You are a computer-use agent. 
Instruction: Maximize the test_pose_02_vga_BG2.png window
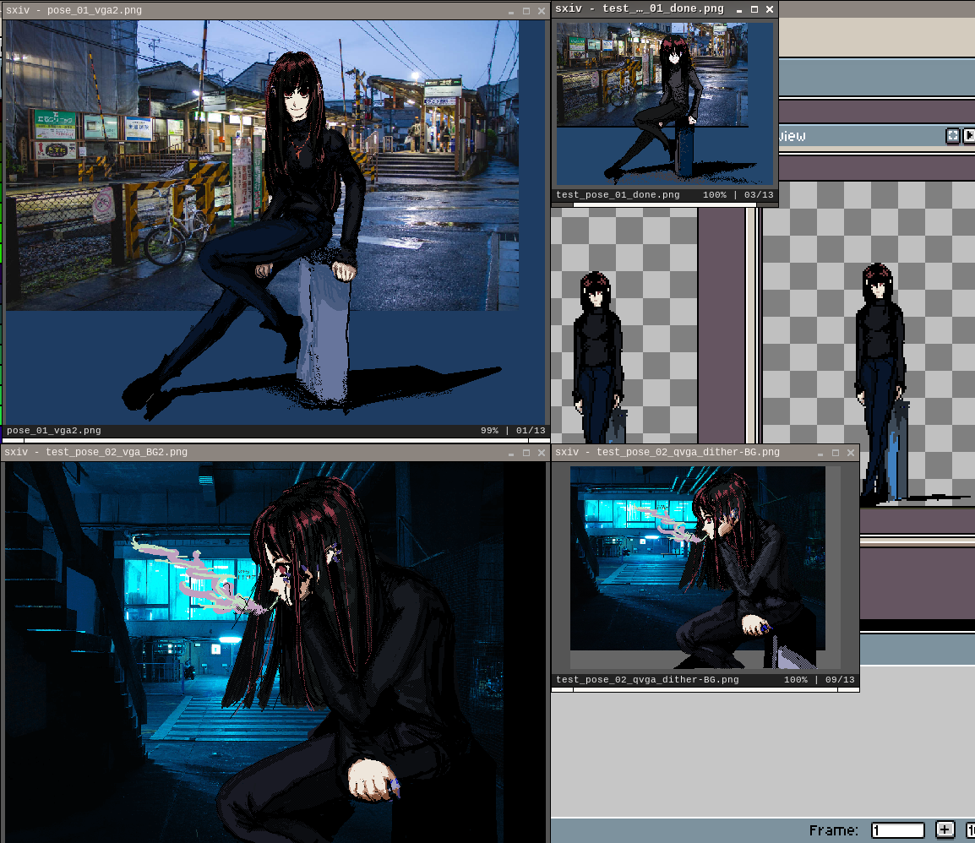tap(526, 453)
